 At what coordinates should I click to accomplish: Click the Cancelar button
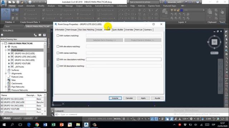129,98
